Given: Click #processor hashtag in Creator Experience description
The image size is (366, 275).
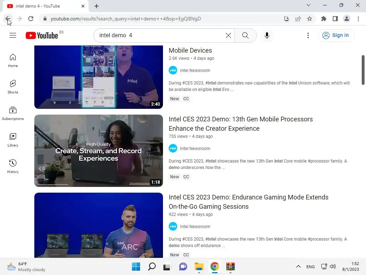Looking at the screenshot, I should 319,161.
